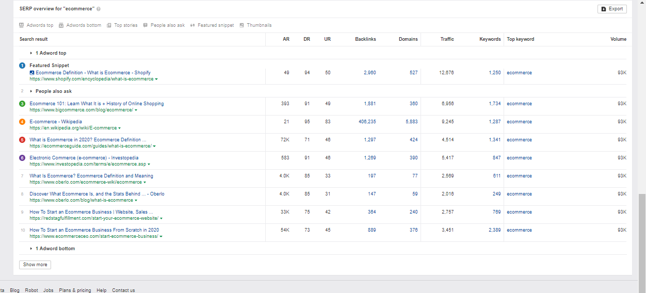
Task: Click the Adwords bottom legend icon
Action: coord(61,25)
